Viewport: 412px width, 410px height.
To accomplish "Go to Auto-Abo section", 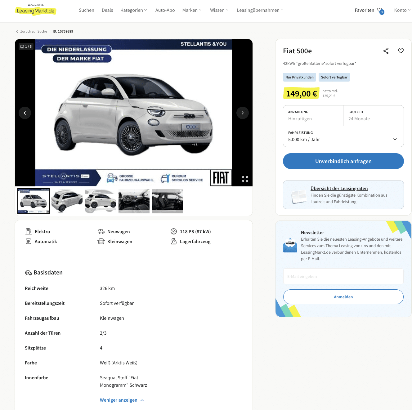I will click(x=165, y=10).
